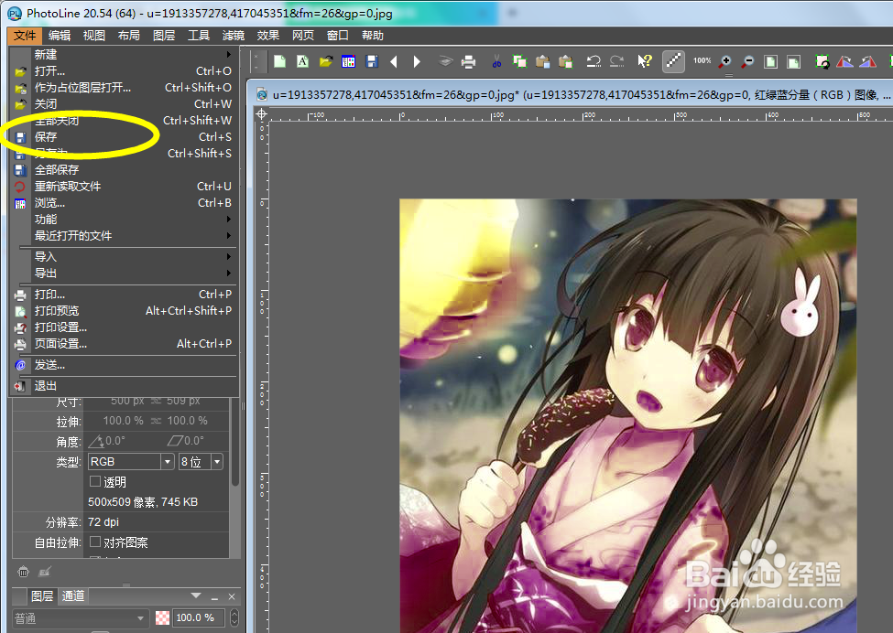Image resolution: width=893 pixels, height=633 pixels.
Task: Expand the 导出 submenu
Action: coord(124,273)
